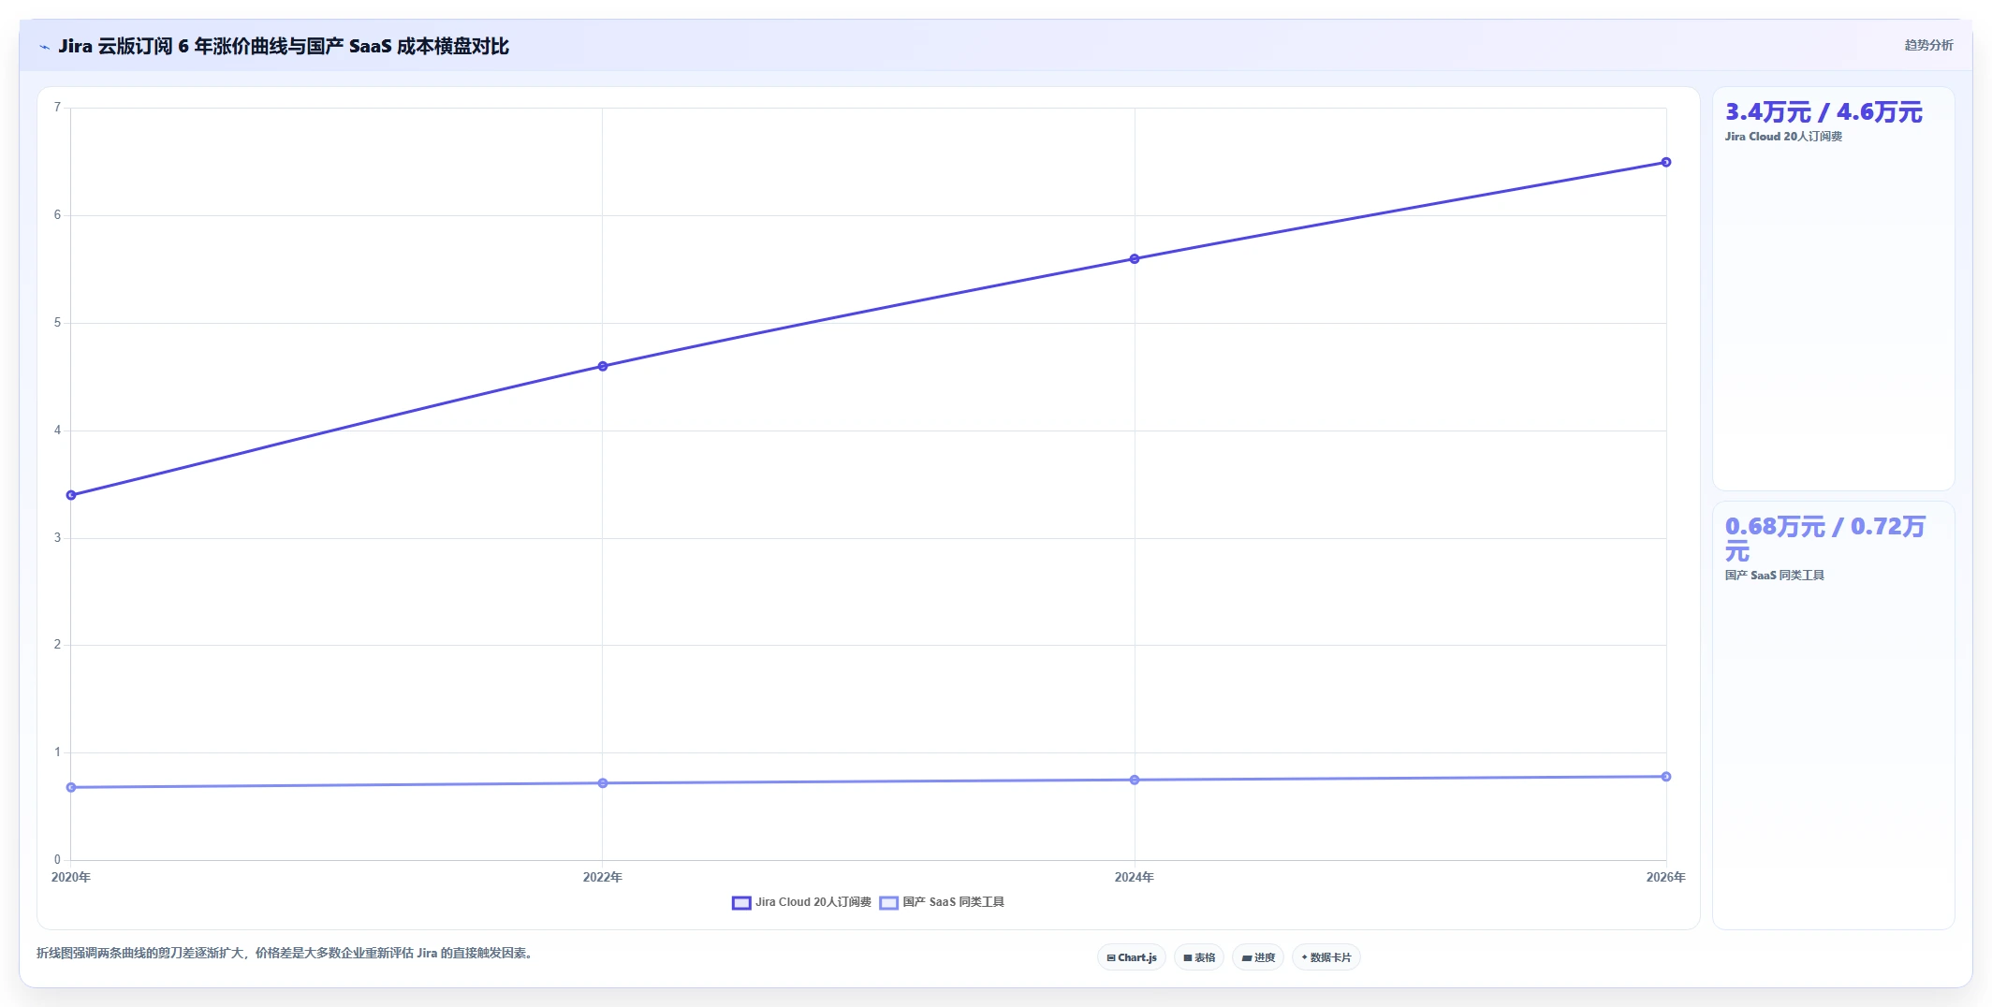
Task: Click the 国产 SaaS line's 2026年 data point
Action: click(x=1666, y=776)
